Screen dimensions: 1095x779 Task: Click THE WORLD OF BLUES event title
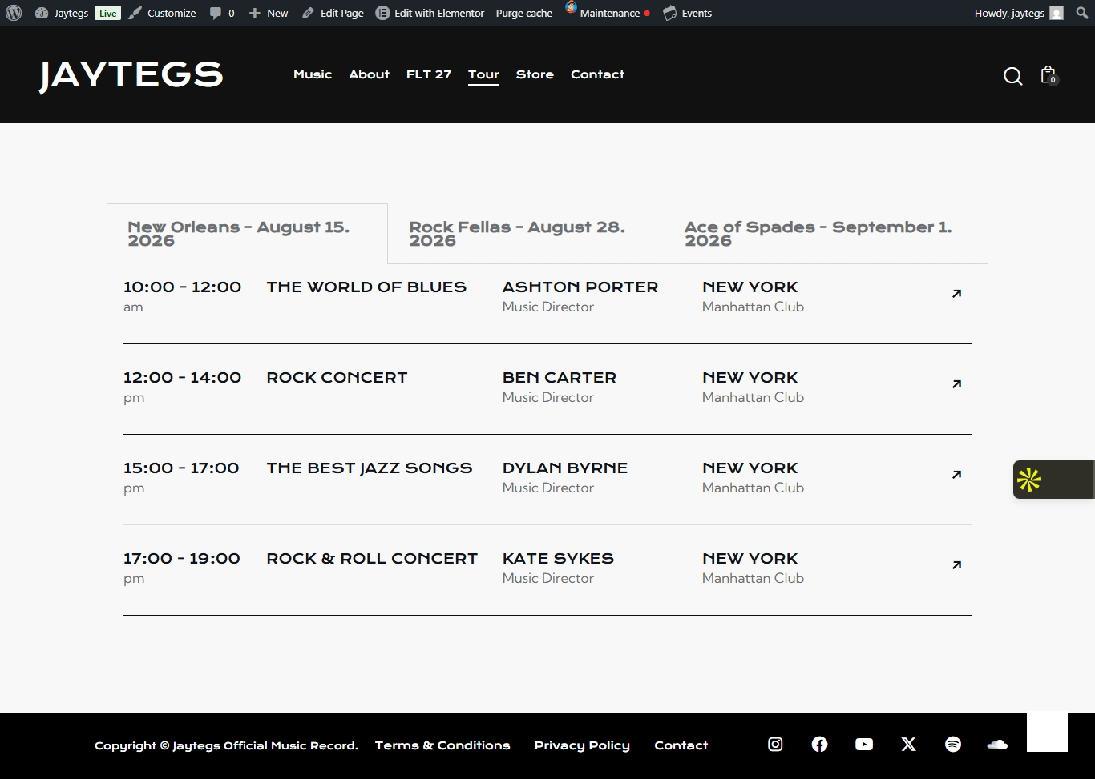pyautogui.click(x=366, y=287)
